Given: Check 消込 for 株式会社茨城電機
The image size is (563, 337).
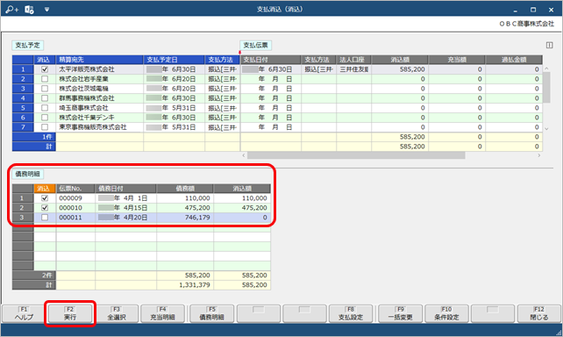Looking at the screenshot, I should [x=45, y=89].
